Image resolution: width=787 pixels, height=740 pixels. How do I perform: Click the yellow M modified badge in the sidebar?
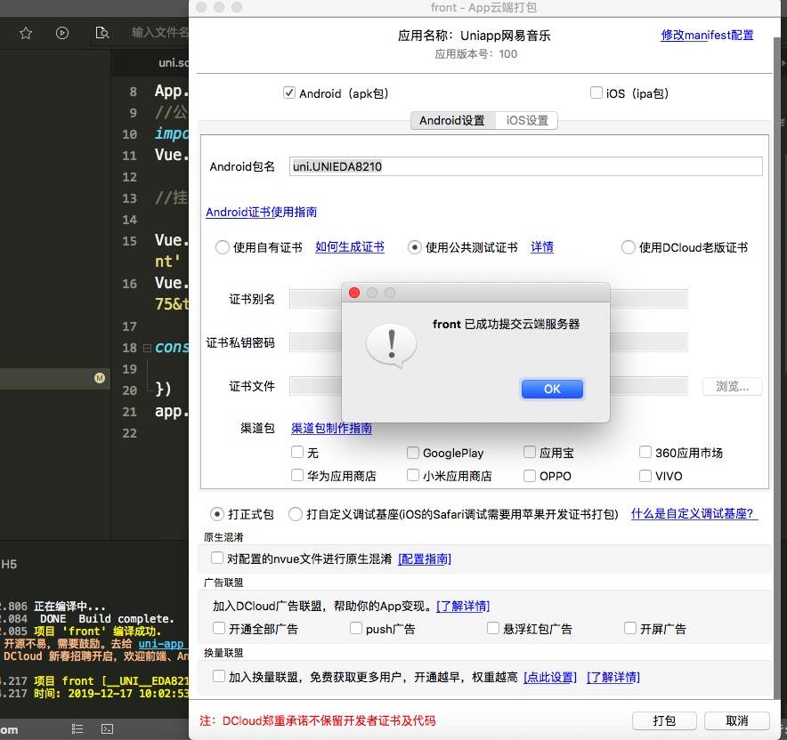(100, 379)
